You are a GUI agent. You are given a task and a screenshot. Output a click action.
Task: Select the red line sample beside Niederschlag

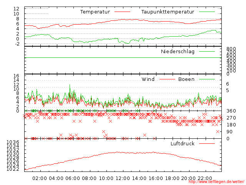[x=207, y=52]
